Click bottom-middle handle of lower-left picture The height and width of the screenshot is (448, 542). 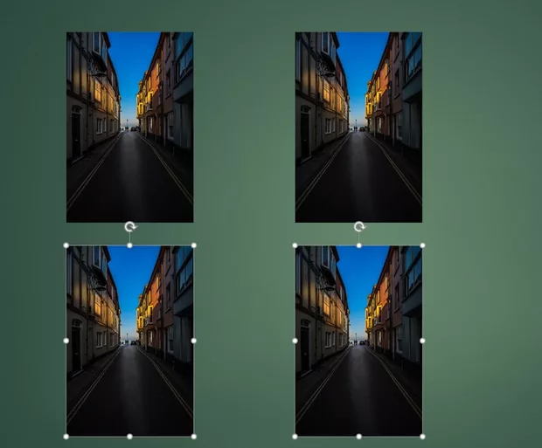click(129, 437)
